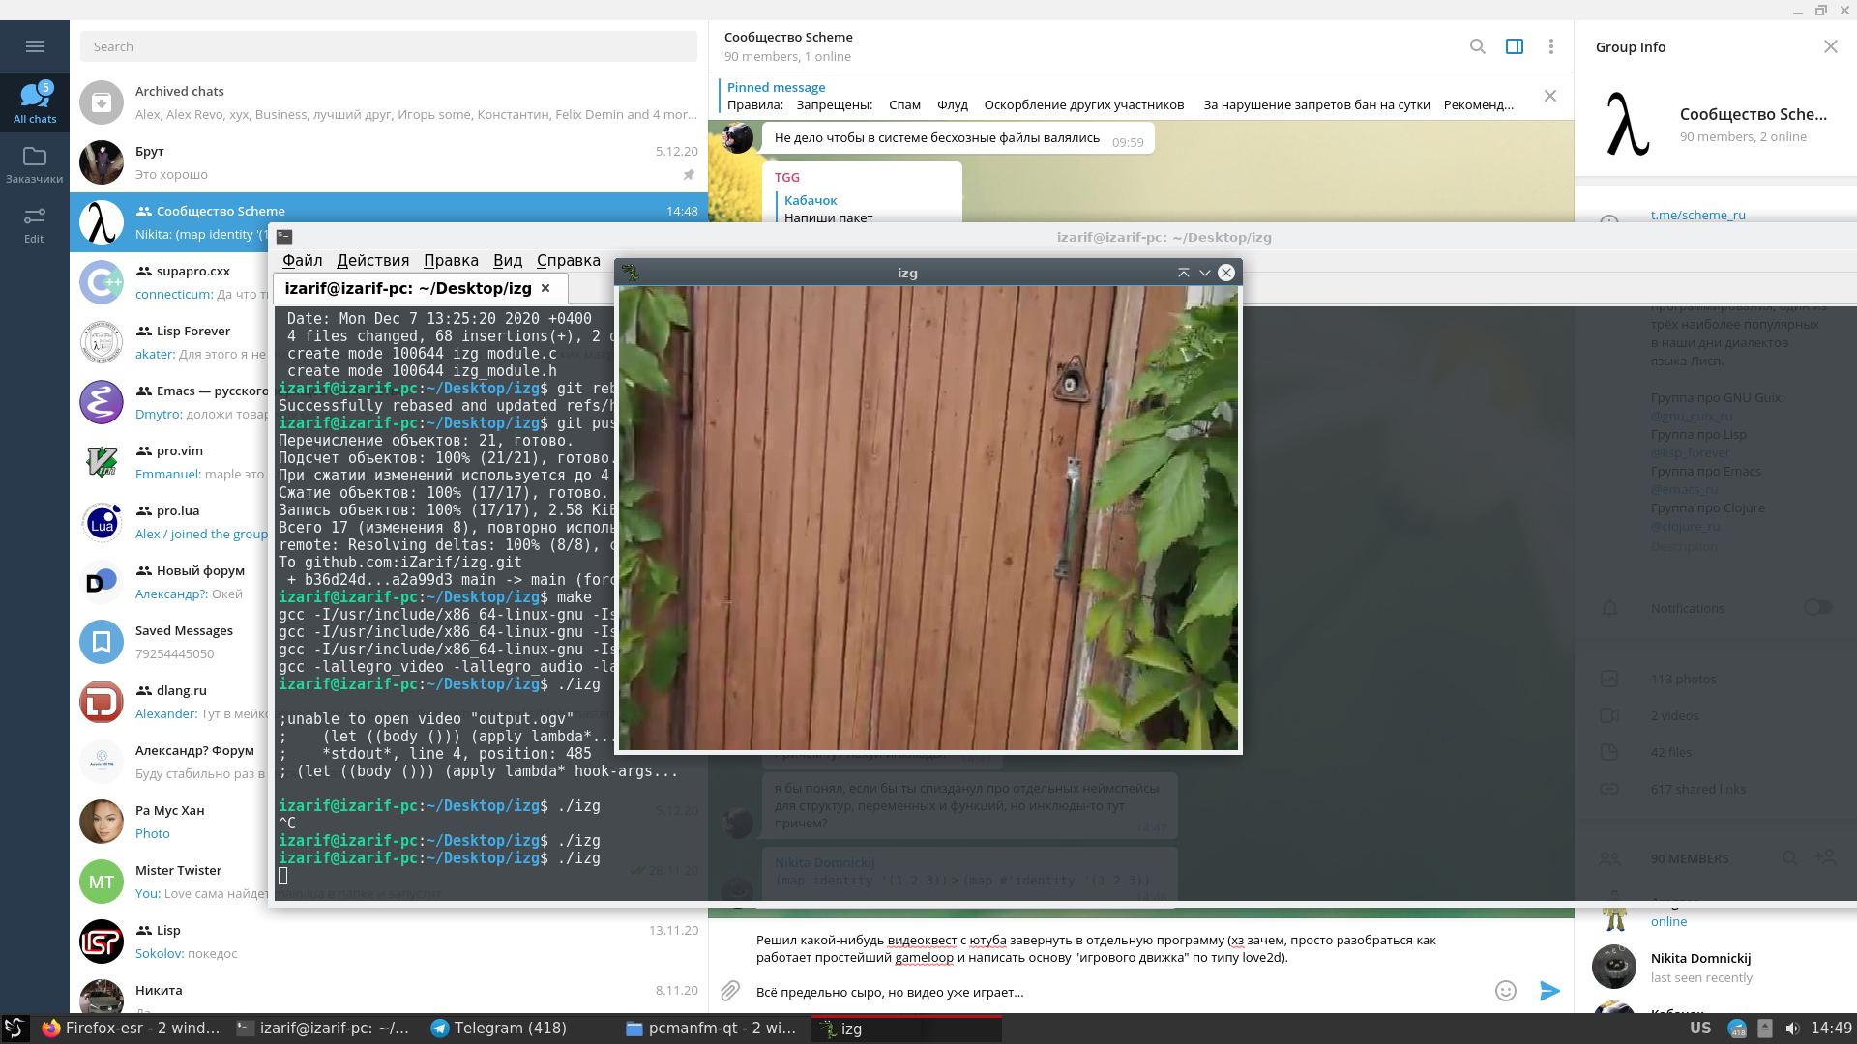Image resolution: width=1857 pixels, height=1044 pixels.
Task: Open Mister Twister chat
Action: point(170,882)
